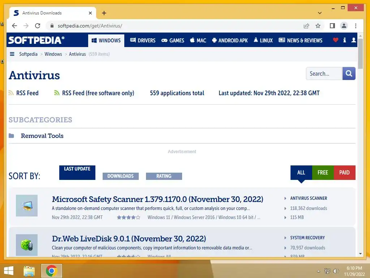This screenshot has width=370, height=278.
Task: Click '115 MB' size text
Action: 297,217
